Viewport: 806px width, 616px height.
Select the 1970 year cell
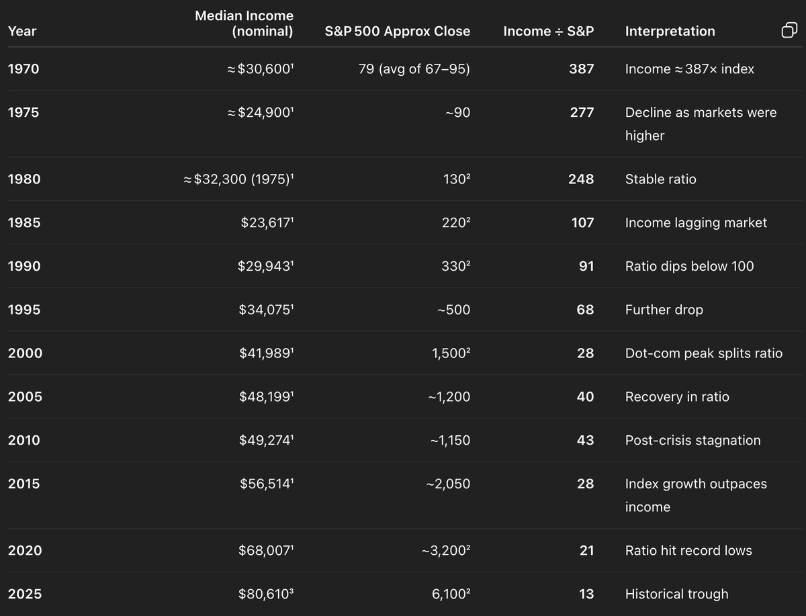(24, 69)
